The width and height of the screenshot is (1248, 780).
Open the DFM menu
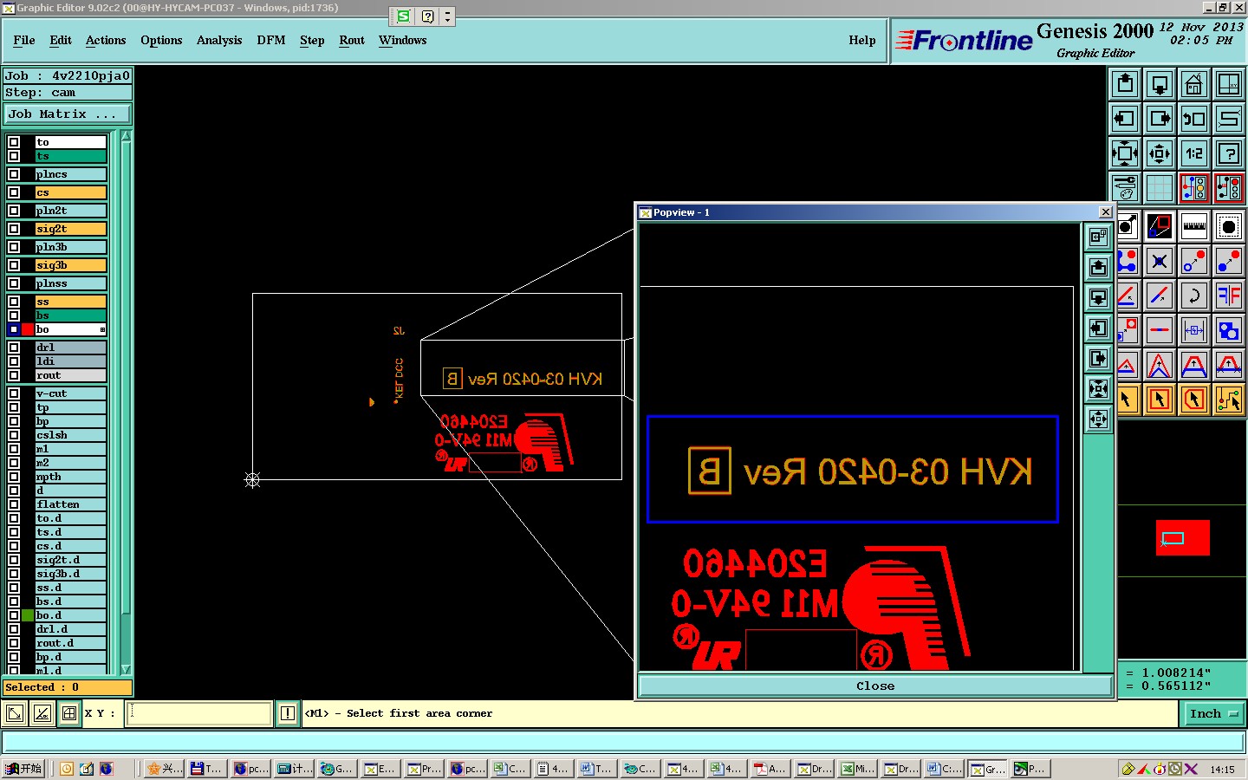click(x=271, y=40)
